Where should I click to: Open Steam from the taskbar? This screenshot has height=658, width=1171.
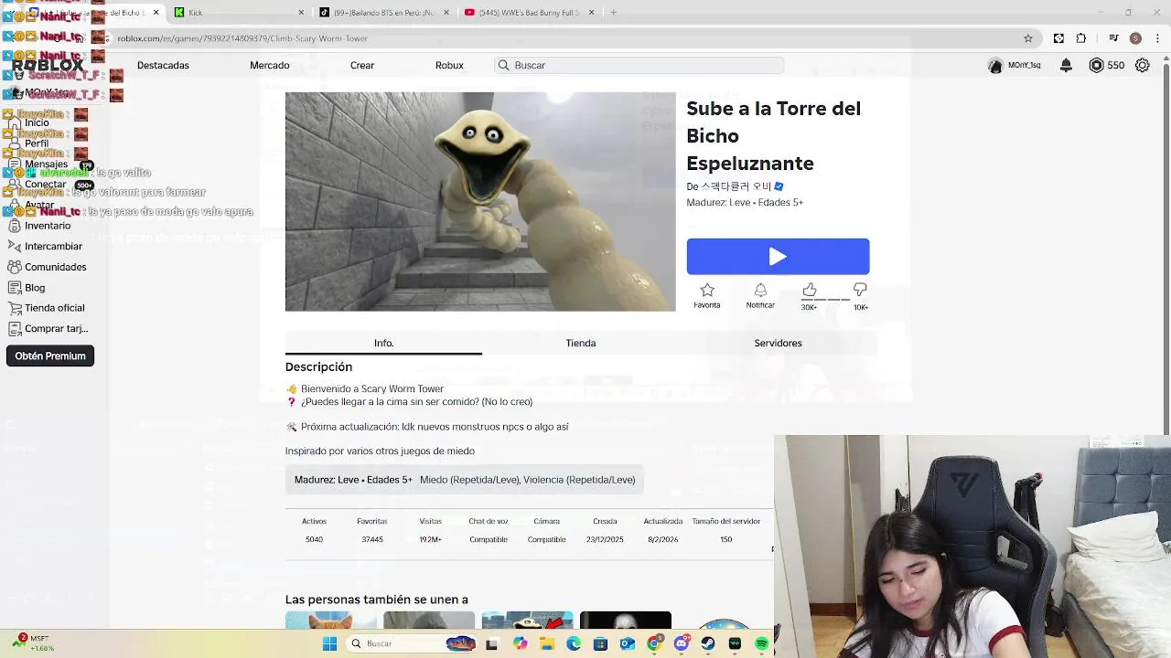point(707,643)
